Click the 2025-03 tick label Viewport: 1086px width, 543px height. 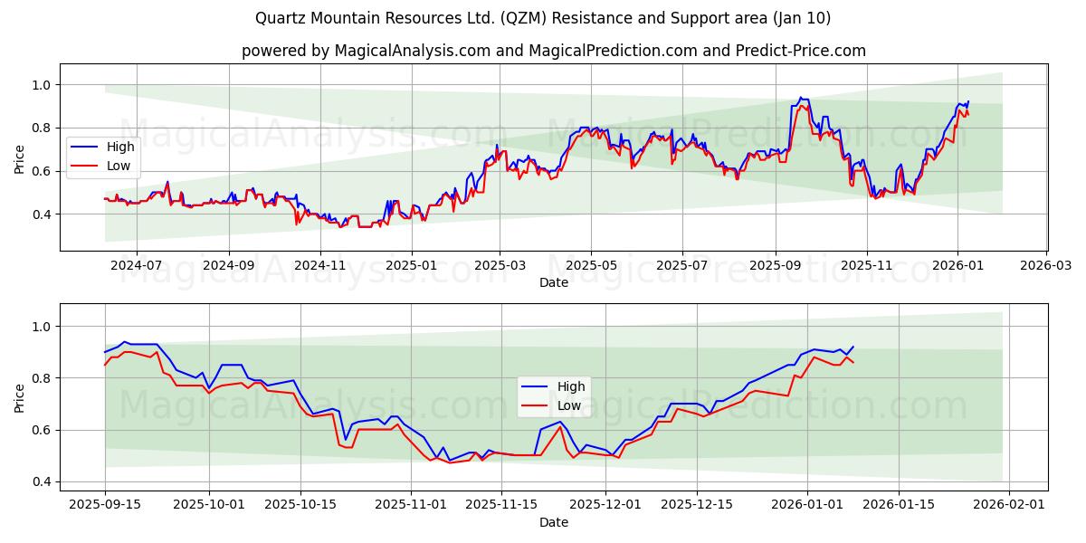click(x=500, y=266)
